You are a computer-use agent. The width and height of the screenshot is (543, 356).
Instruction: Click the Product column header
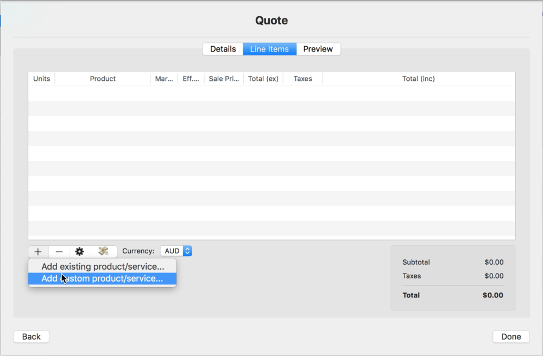(102, 79)
